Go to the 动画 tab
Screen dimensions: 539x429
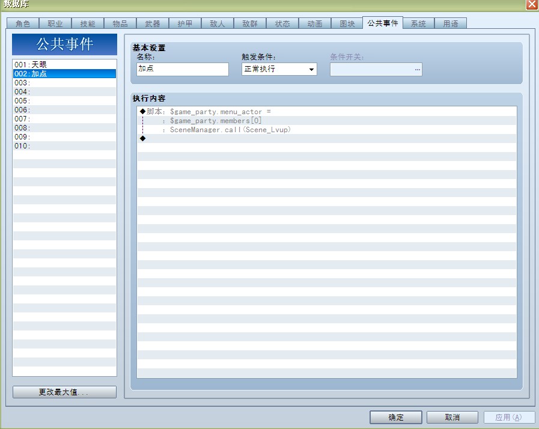coord(314,23)
